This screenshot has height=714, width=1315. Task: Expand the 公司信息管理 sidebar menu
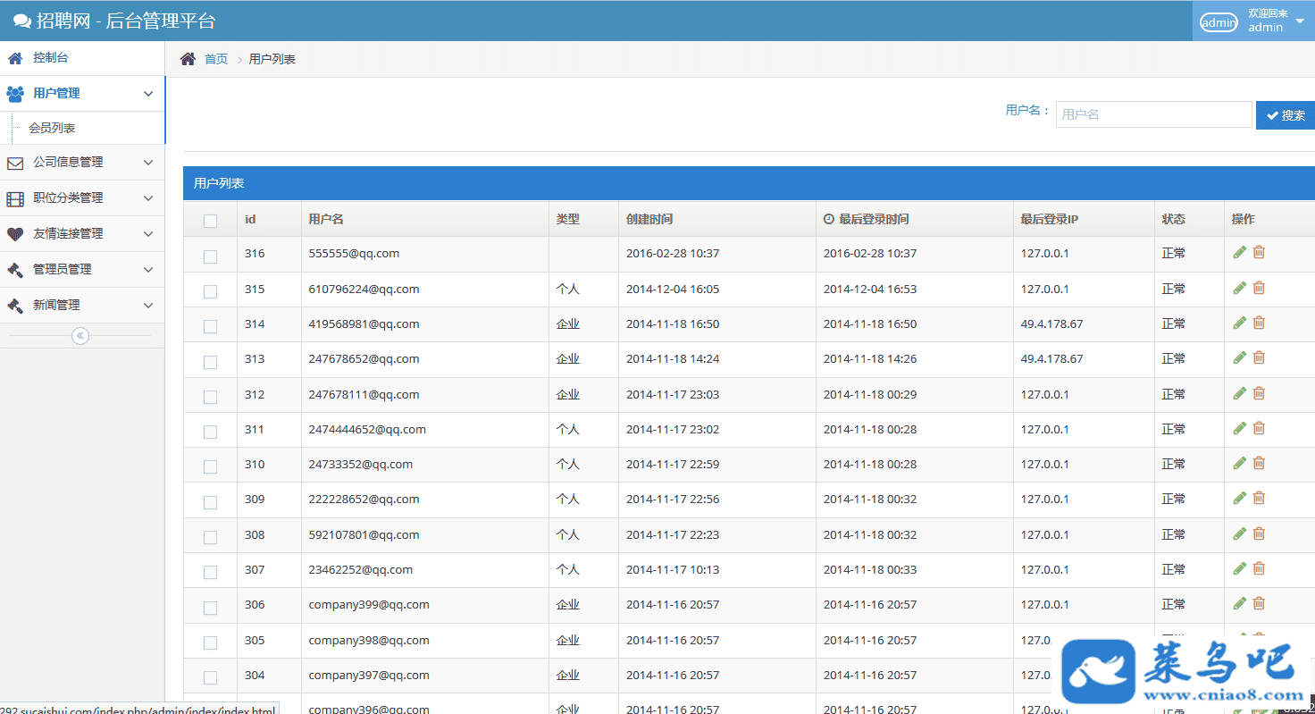[x=82, y=163]
